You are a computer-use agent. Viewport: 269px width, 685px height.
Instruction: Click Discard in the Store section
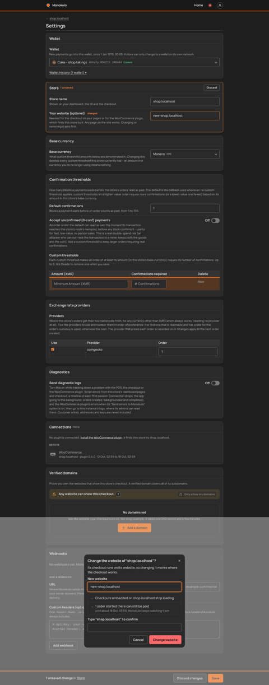(x=211, y=87)
